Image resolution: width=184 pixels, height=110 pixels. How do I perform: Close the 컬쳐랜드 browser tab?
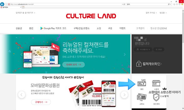(21, 7)
